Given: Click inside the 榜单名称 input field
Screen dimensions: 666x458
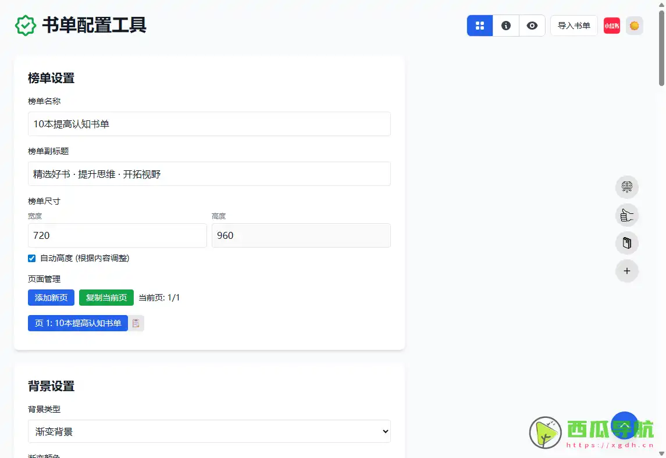Looking at the screenshot, I should pyautogui.click(x=209, y=124).
